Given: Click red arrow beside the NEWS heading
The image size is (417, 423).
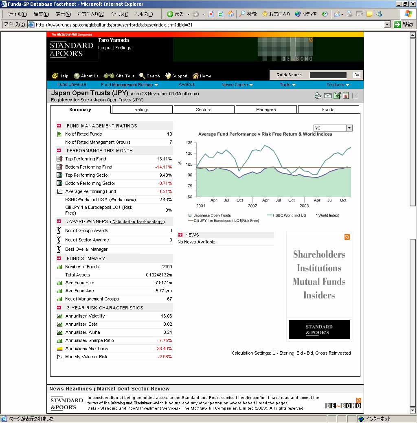Looking at the screenshot, I should click(x=180, y=235).
